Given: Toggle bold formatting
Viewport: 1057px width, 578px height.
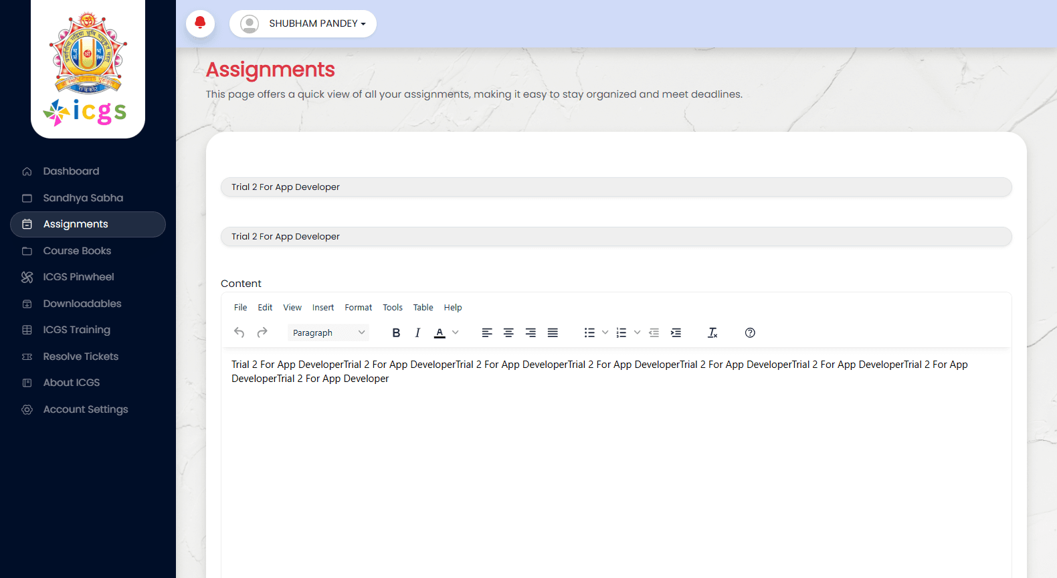Looking at the screenshot, I should click(x=396, y=332).
